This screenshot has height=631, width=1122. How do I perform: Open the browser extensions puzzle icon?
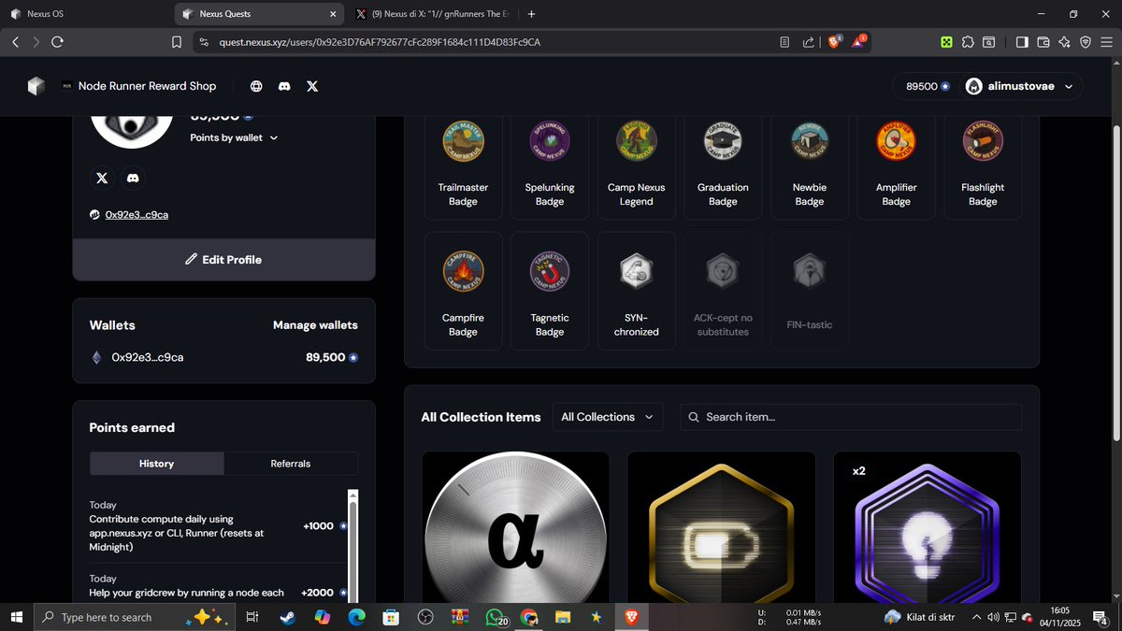point(968,42)
